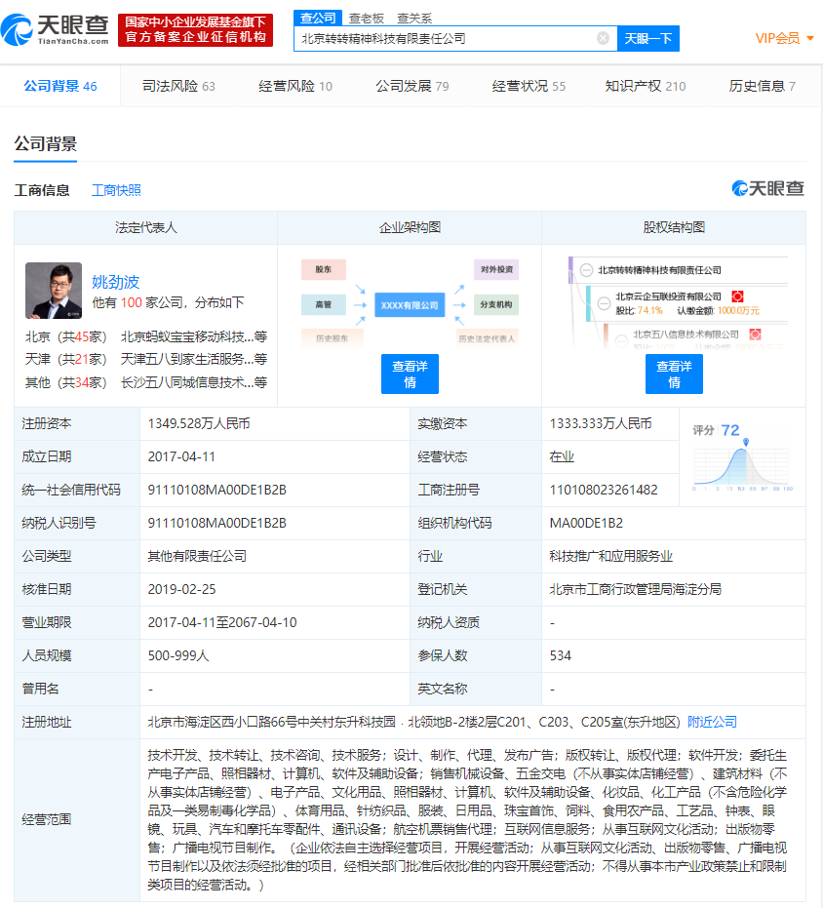Viewport: 823px width, 908px height.
Task: Select 其他有限责任公司 company type value
Action: [197, 556]
